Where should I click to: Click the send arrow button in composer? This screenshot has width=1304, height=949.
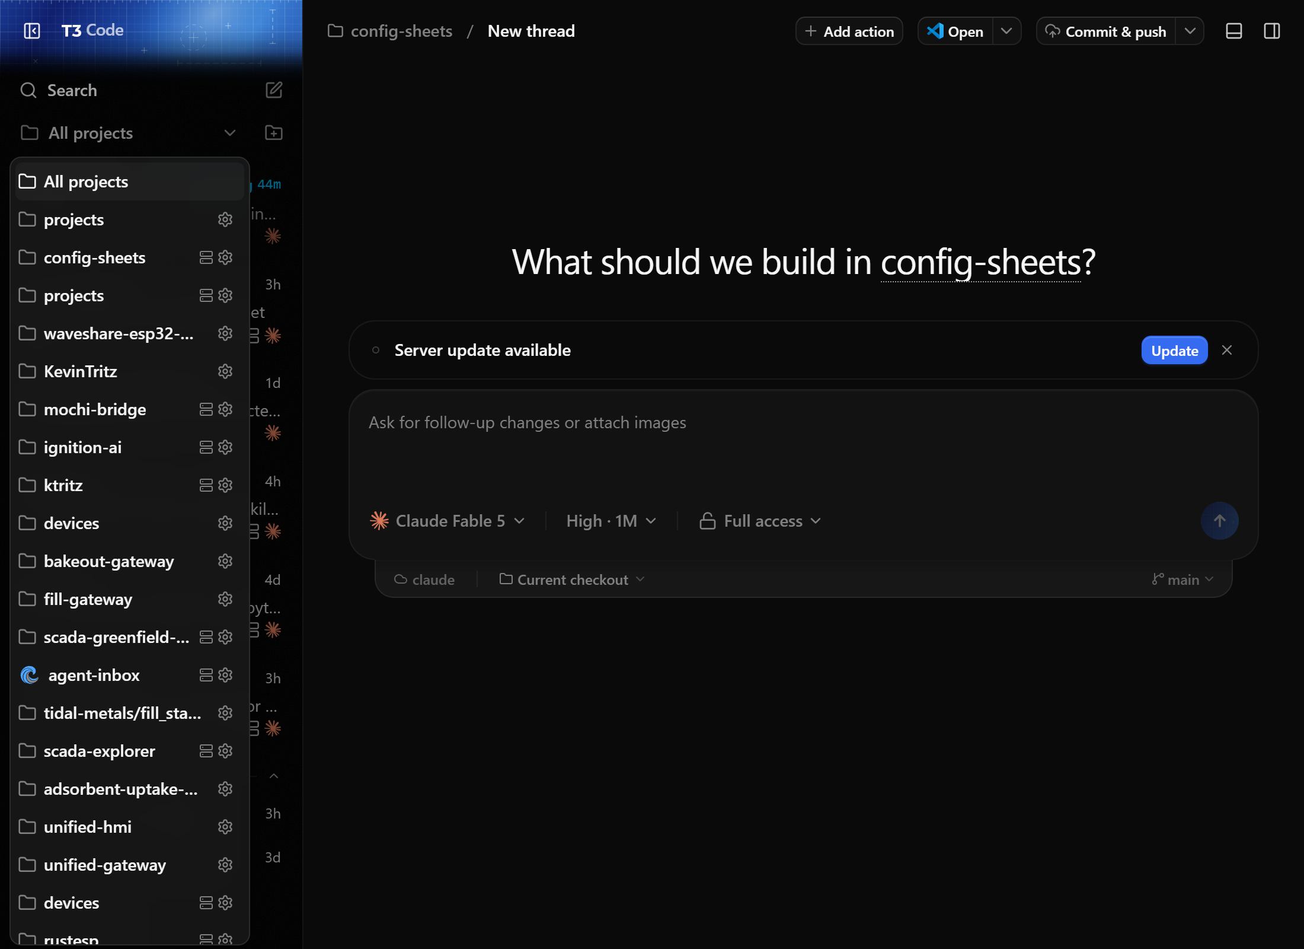1219,521
